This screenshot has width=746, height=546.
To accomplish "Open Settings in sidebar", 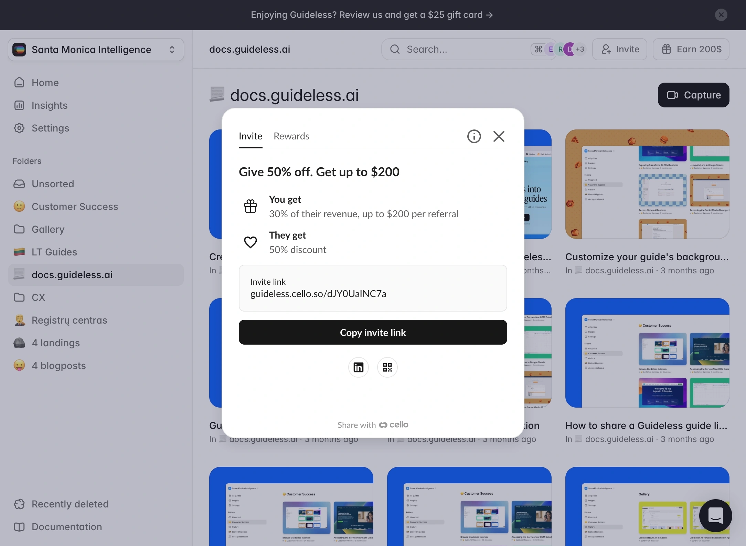I will click(x=96, y=128).
